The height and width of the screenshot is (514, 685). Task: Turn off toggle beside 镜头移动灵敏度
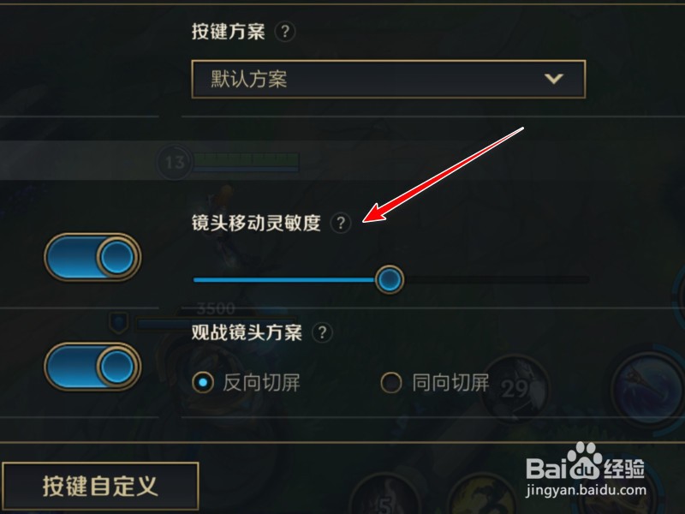click(92, 257)
